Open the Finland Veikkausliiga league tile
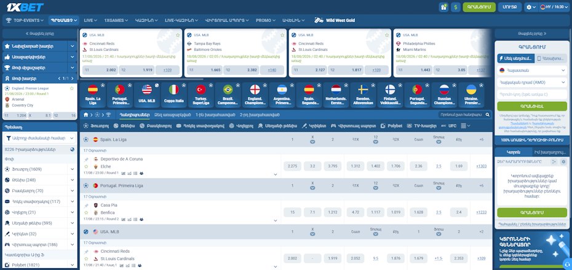572x270 pixels. click(390, 95)
